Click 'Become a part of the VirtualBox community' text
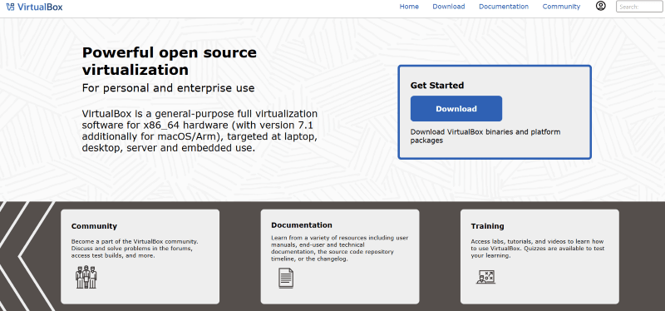Viewport: 665px width, 311px height. [135, 241]
